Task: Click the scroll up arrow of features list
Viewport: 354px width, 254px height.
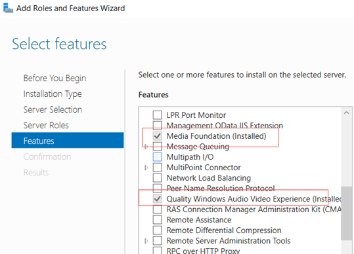Action: (x=346, y=113)
